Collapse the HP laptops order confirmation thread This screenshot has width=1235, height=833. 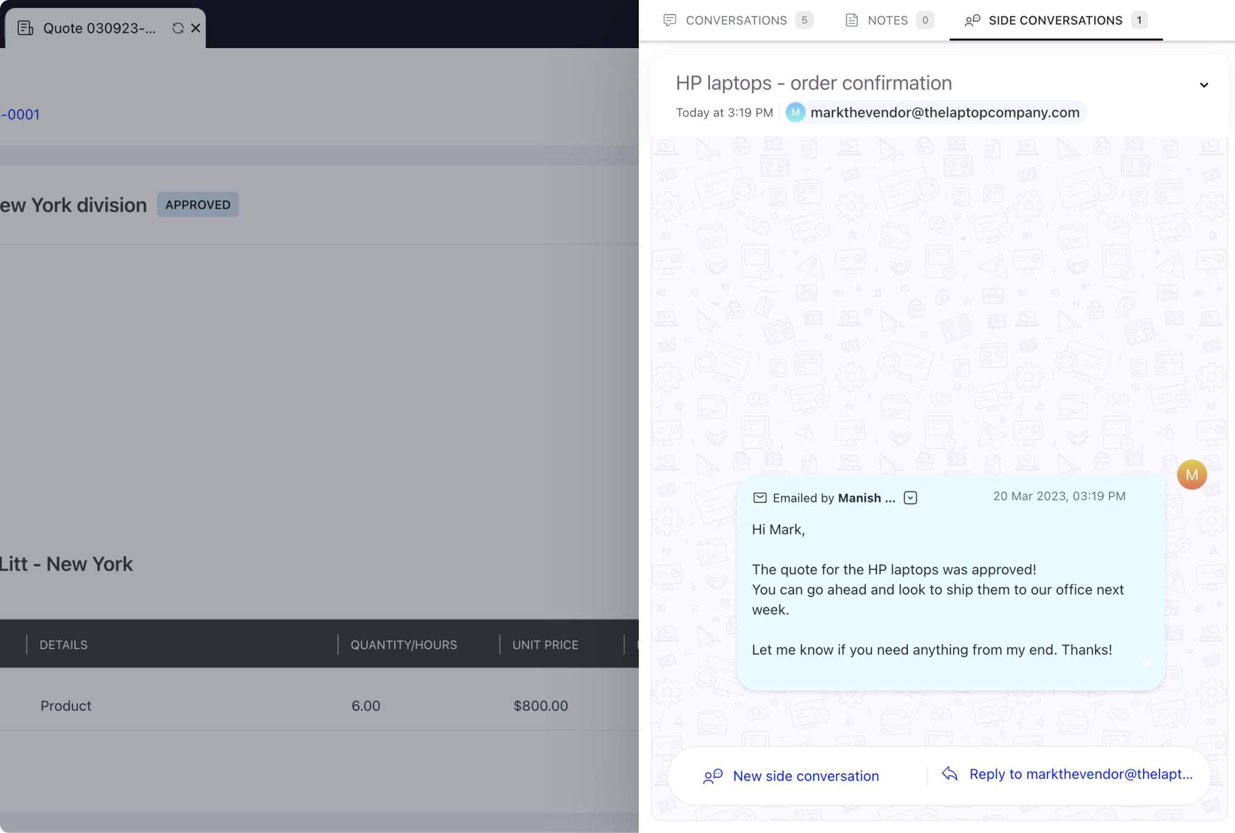[1204, 85]
